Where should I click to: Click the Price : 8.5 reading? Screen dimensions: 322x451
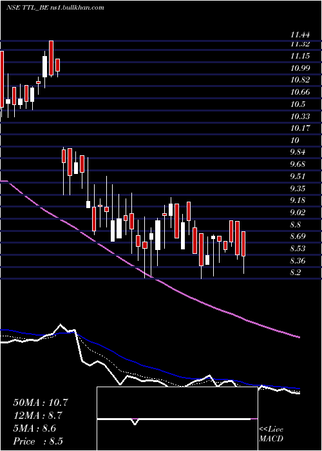pyautogui.click(x=38, y=441)
